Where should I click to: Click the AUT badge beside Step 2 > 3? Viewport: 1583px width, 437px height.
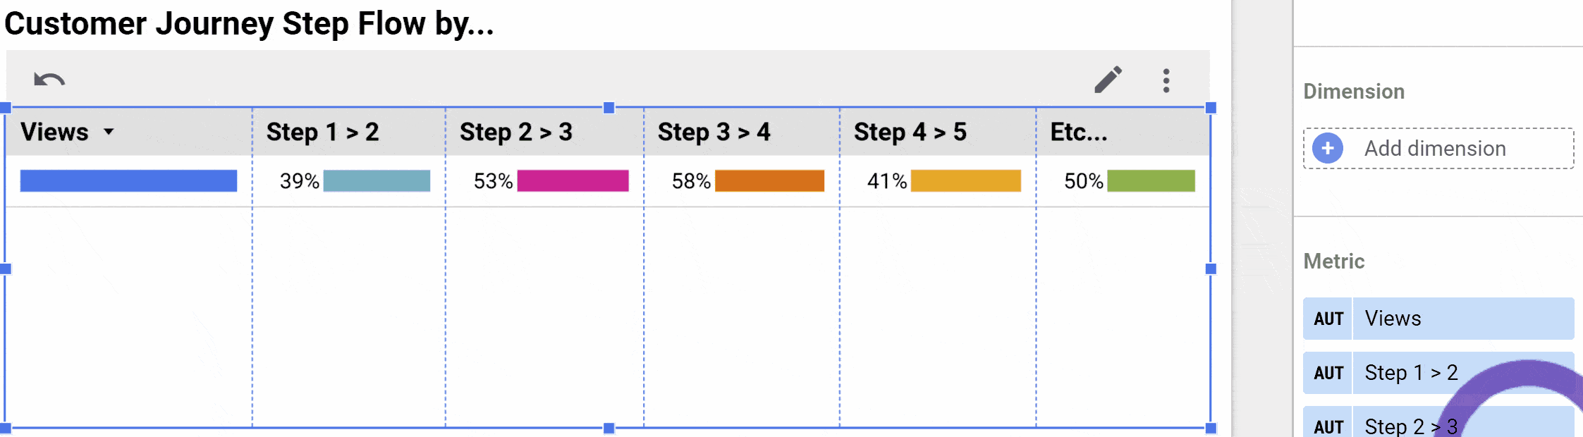[1328, 426]
